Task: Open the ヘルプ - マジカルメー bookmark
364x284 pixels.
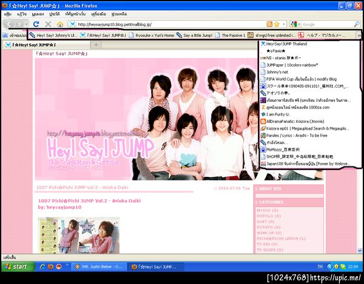Action: click(322, 36)
